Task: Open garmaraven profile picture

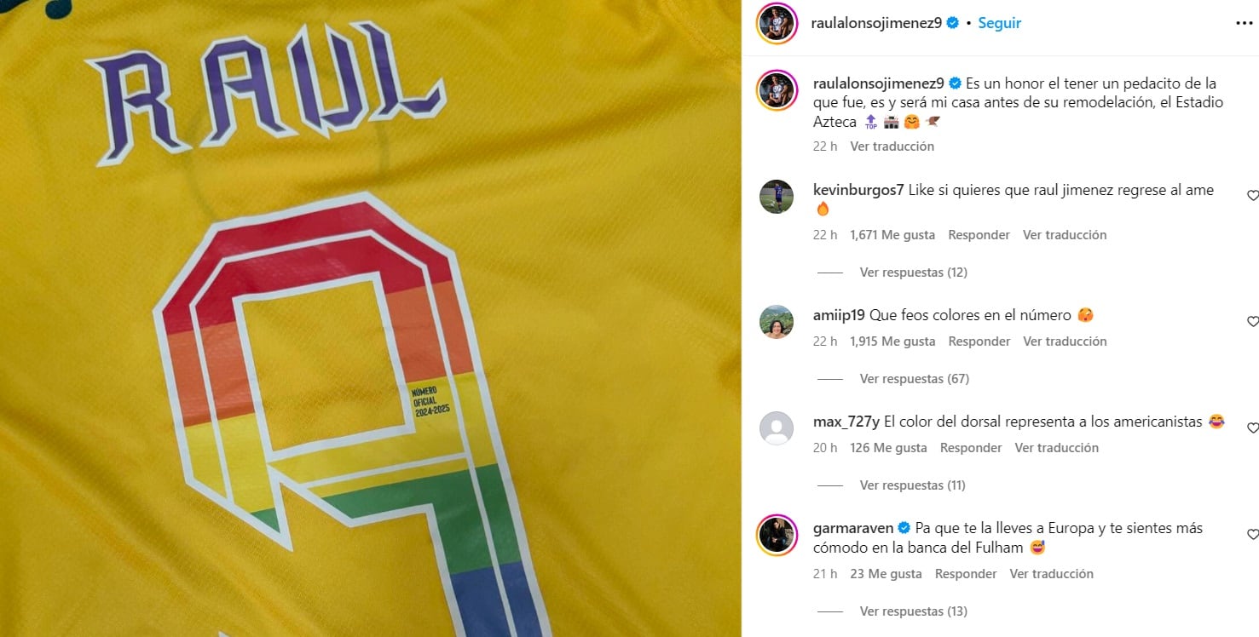Action: (x=777, y=535)
